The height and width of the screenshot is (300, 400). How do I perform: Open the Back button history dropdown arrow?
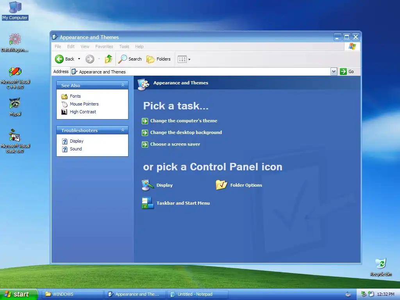click(79, 59)
